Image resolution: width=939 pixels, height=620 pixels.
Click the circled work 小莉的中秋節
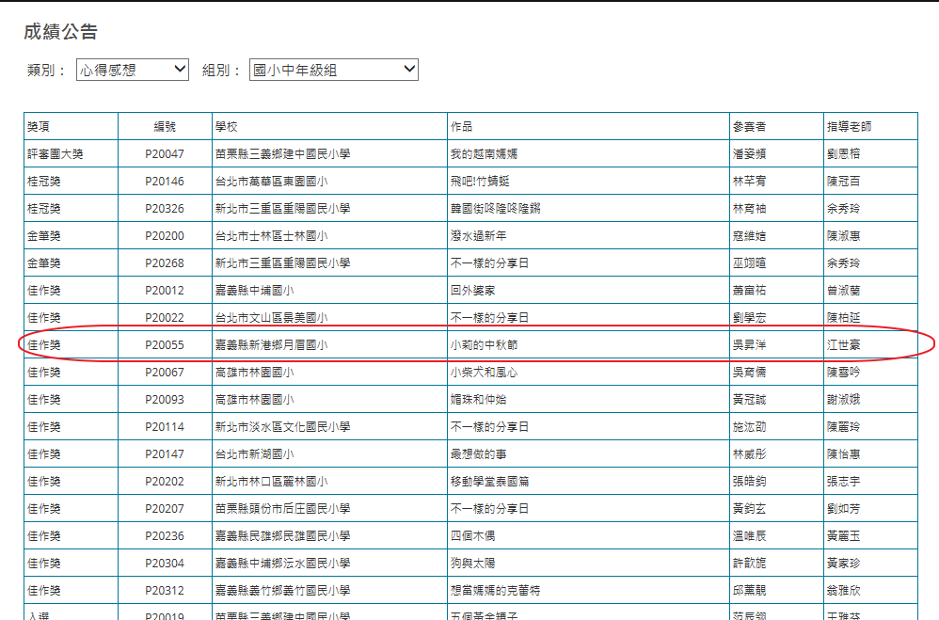(x=484, y=345)
